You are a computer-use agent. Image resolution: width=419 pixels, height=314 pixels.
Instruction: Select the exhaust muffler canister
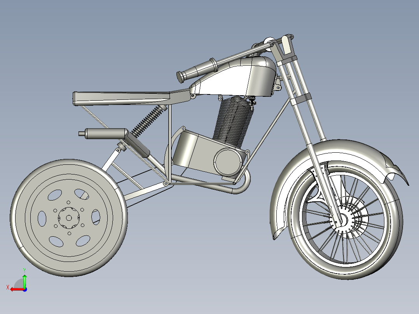click(106, 134)
